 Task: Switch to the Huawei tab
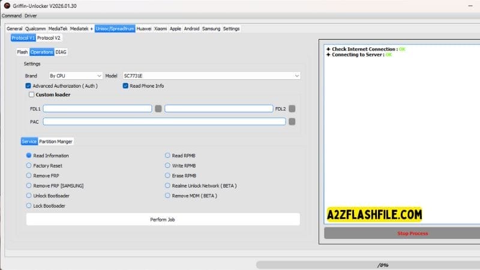tap(144, 28)
